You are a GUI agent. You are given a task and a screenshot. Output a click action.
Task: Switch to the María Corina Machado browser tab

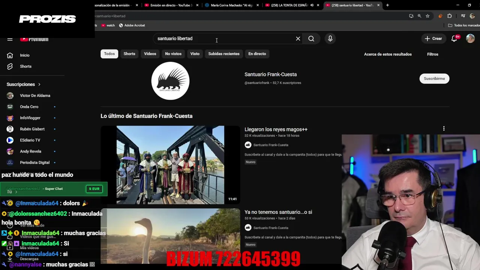232,5
